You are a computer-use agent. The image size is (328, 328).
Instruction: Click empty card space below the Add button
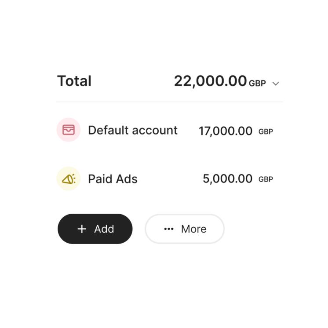pyautogui.click(x=95, y=257)
